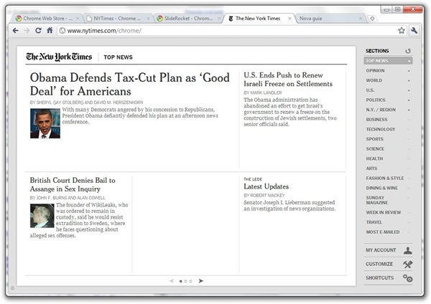Reload the page with the refresh icon

pos(38,30)
